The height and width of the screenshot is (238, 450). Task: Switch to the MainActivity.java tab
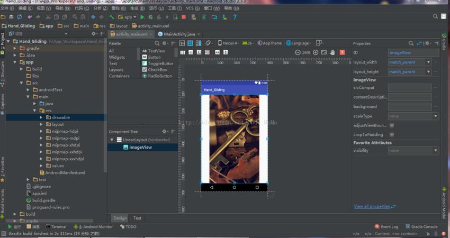pos(176,34)
